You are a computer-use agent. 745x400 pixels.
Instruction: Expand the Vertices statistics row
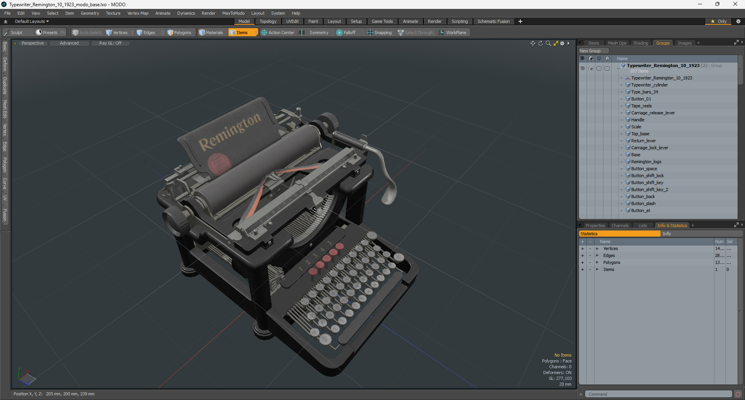point(597,249)
